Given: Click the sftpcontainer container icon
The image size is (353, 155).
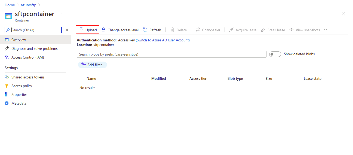Looking at the screenshot, I should coord(8,16).
